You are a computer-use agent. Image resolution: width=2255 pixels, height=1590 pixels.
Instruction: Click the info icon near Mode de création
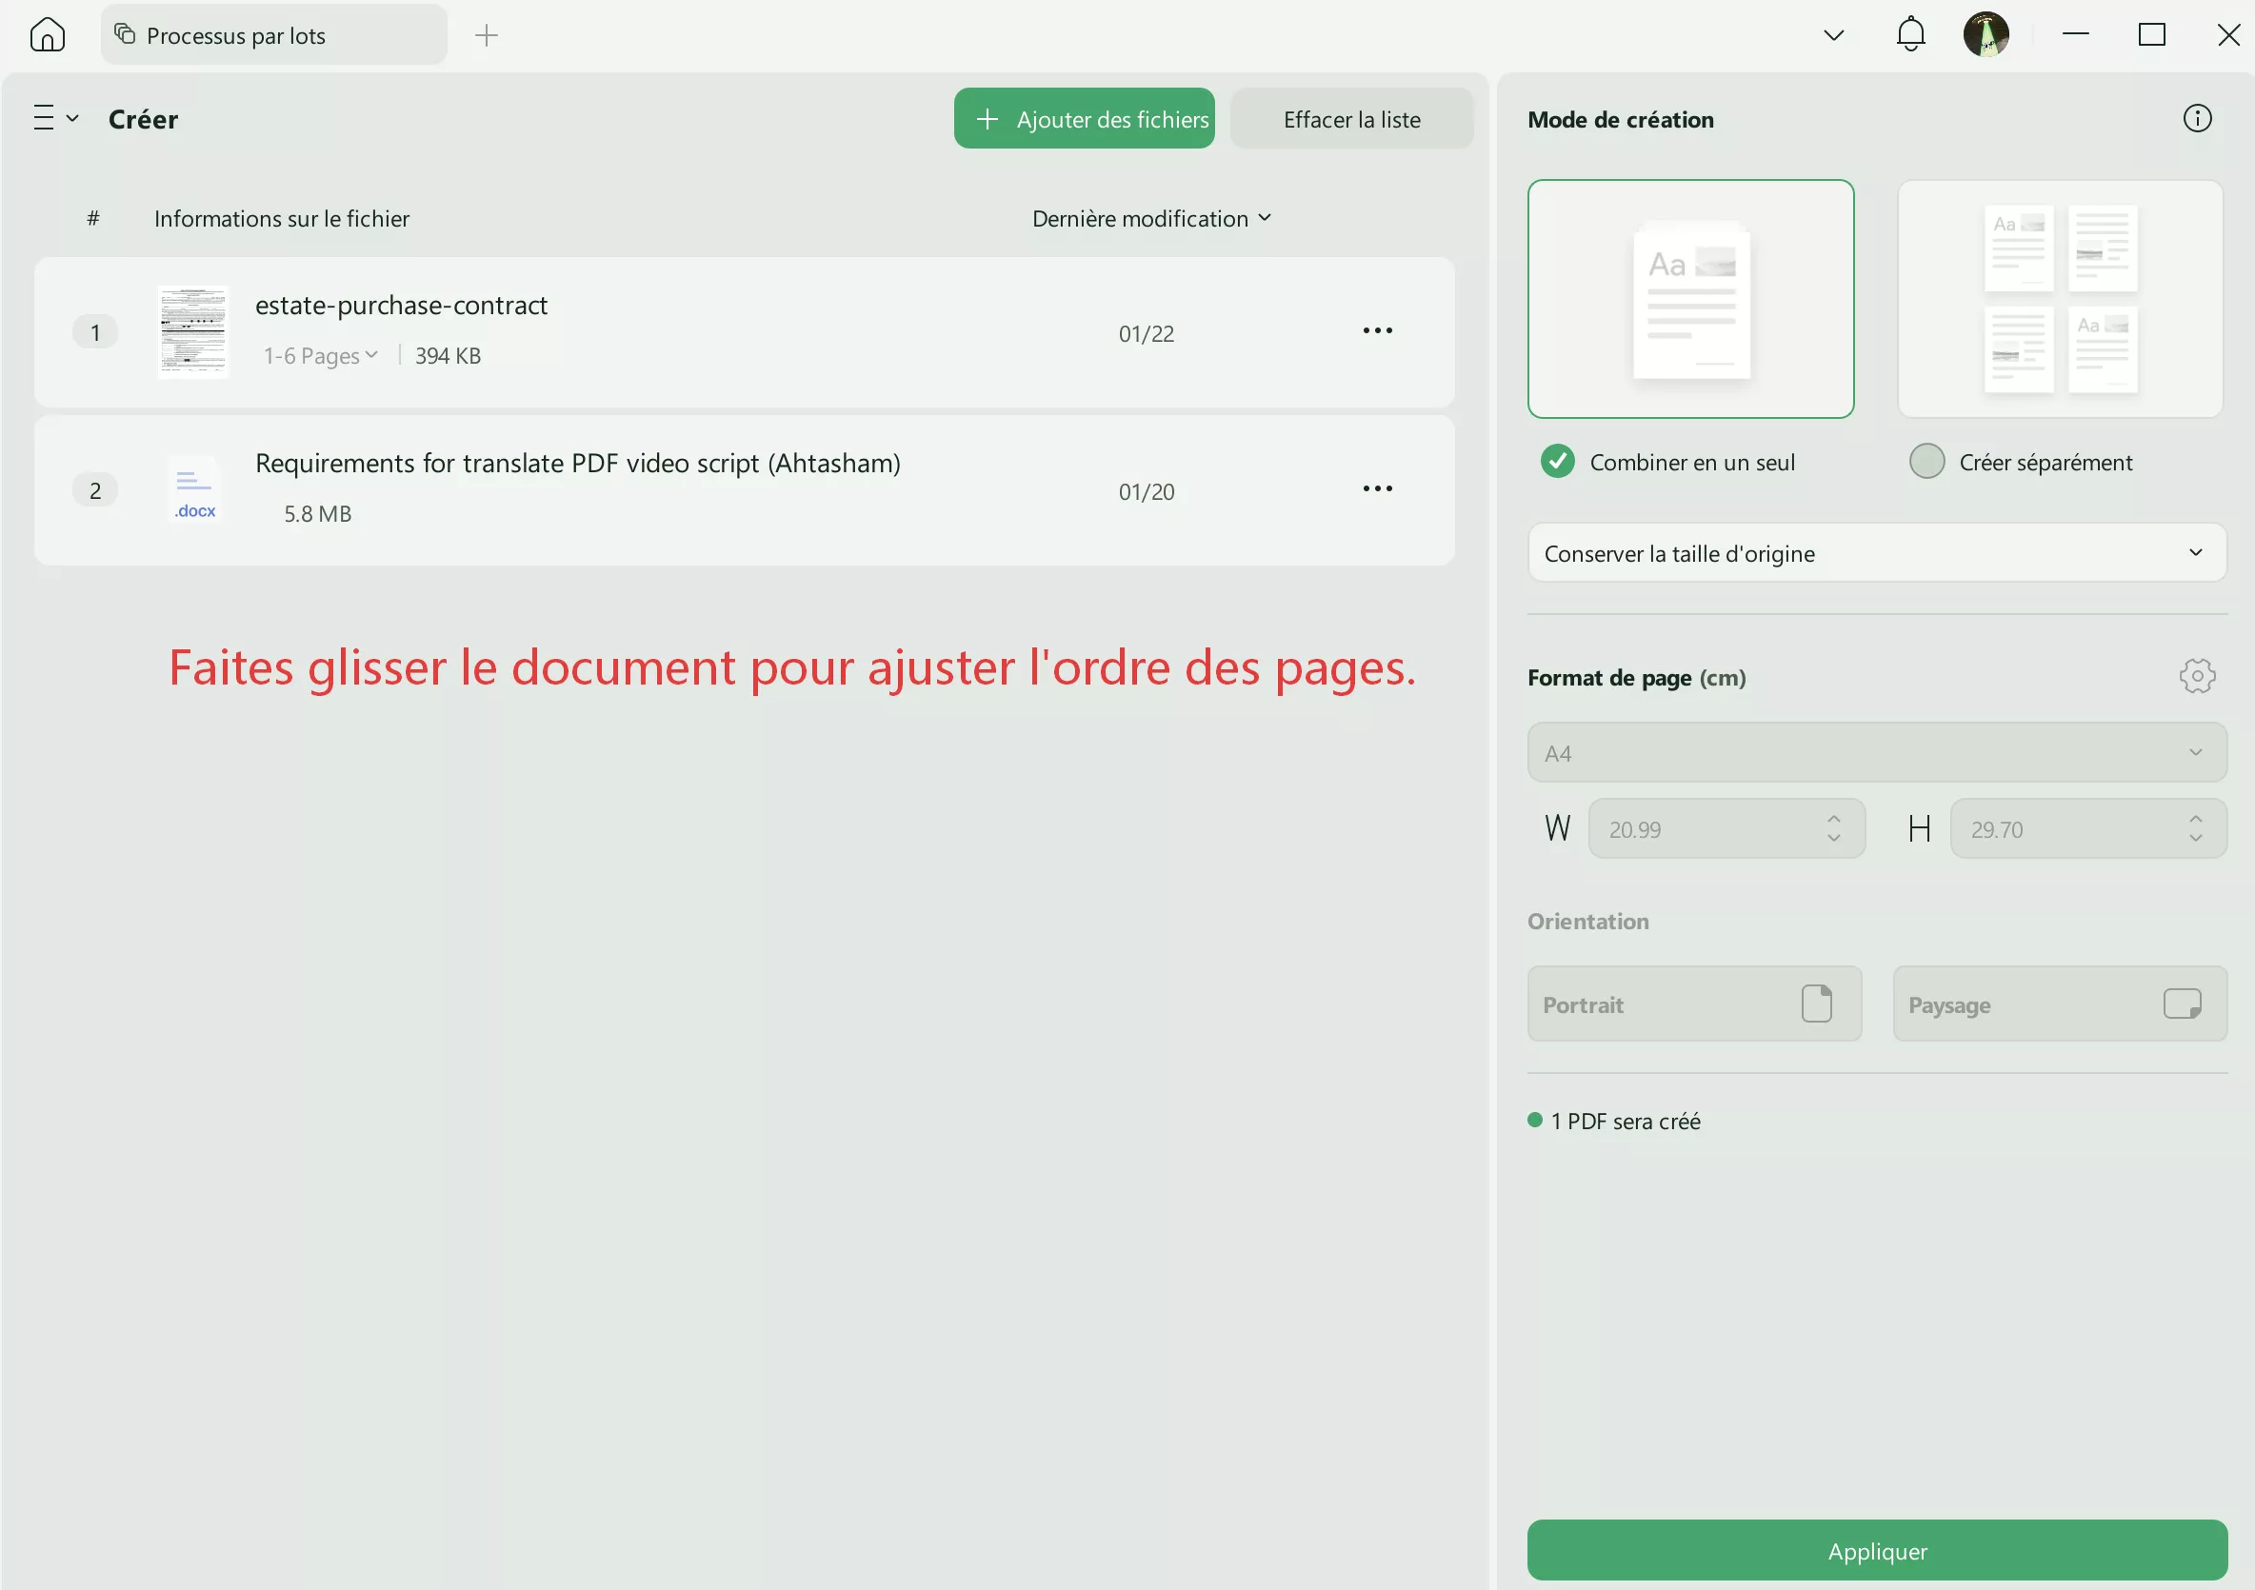pyautogui.click(x=2197, y=118)
